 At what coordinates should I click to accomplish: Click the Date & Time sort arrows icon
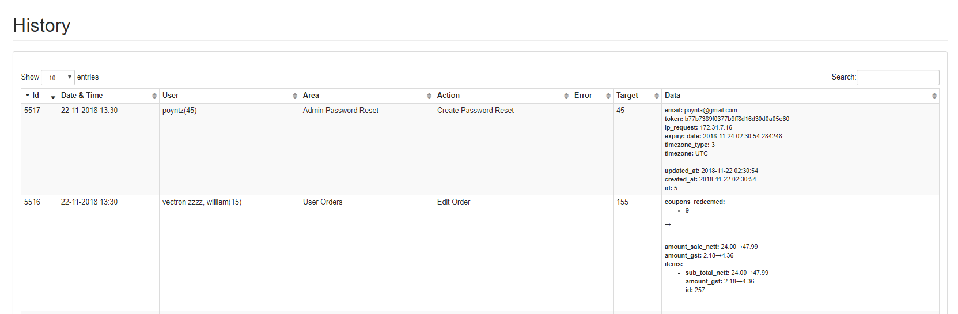pos(154,96)
